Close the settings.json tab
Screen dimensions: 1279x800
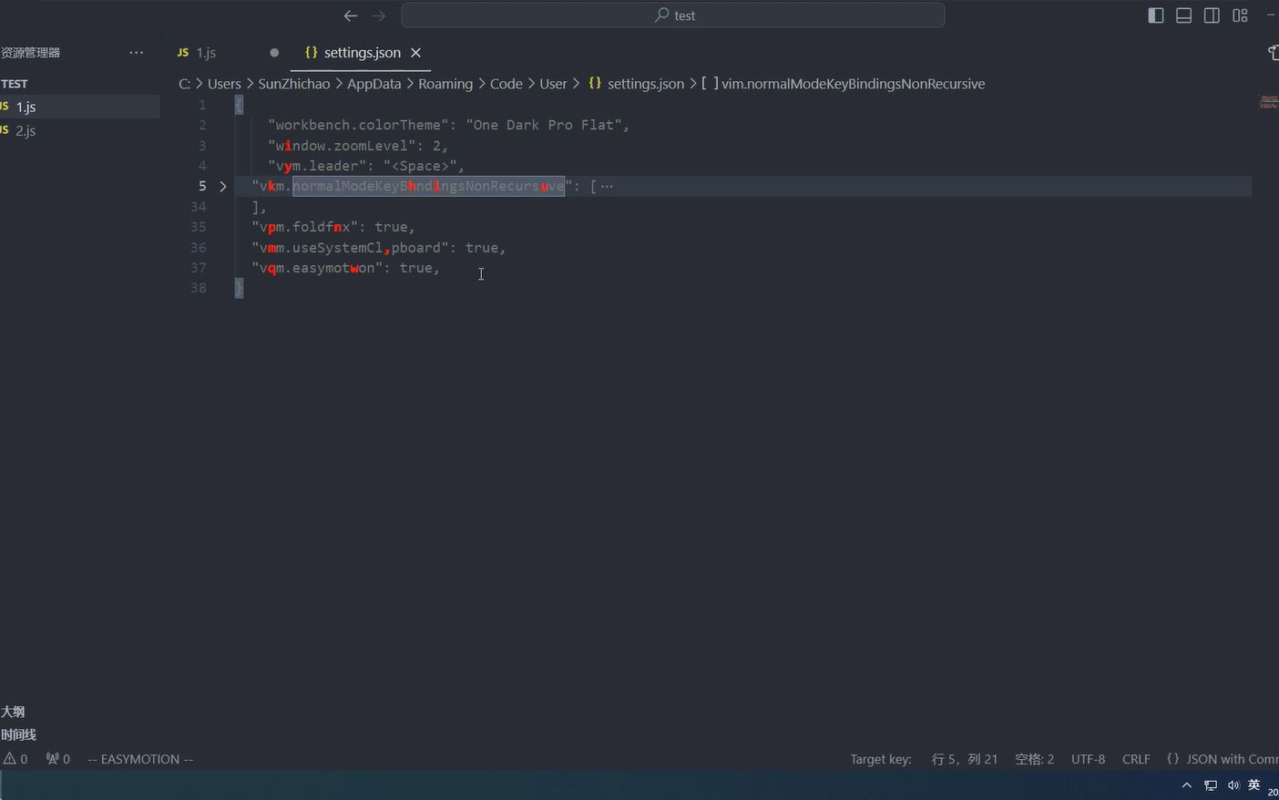[415, 53]
